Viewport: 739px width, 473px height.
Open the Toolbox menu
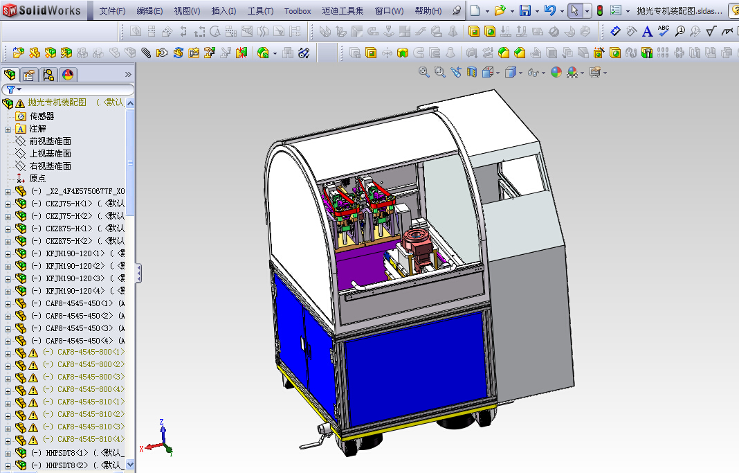(298, 11)
